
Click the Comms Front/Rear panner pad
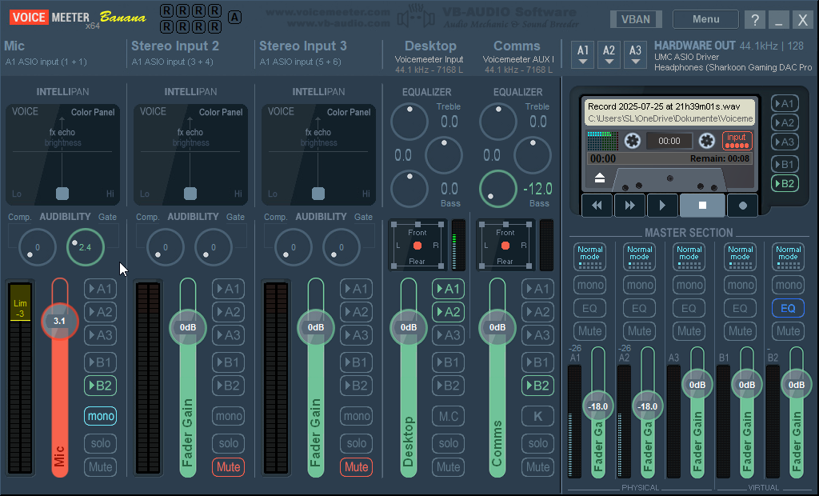505,246
